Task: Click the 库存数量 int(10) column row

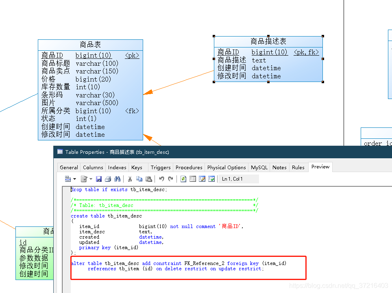Action: 71,87
